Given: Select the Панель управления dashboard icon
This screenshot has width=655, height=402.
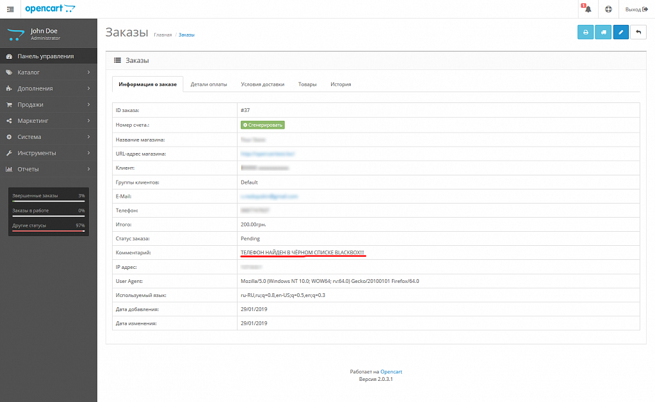Looking at the screenshot, I should [8, 57].
